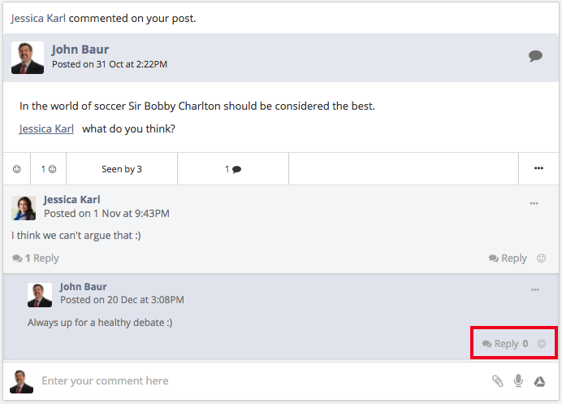Open the 1 comment bubble counter
The height and width of the screenshot is (404, 562).
point(233,169)
